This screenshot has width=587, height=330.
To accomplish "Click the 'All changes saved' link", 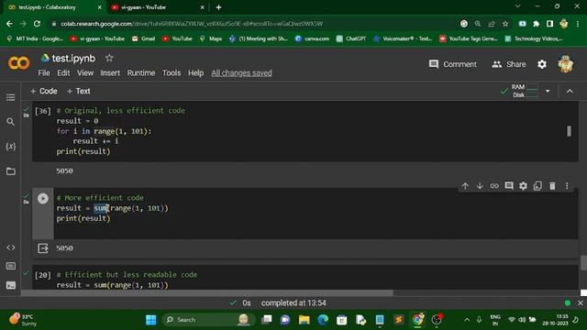I will coord(241,73).
